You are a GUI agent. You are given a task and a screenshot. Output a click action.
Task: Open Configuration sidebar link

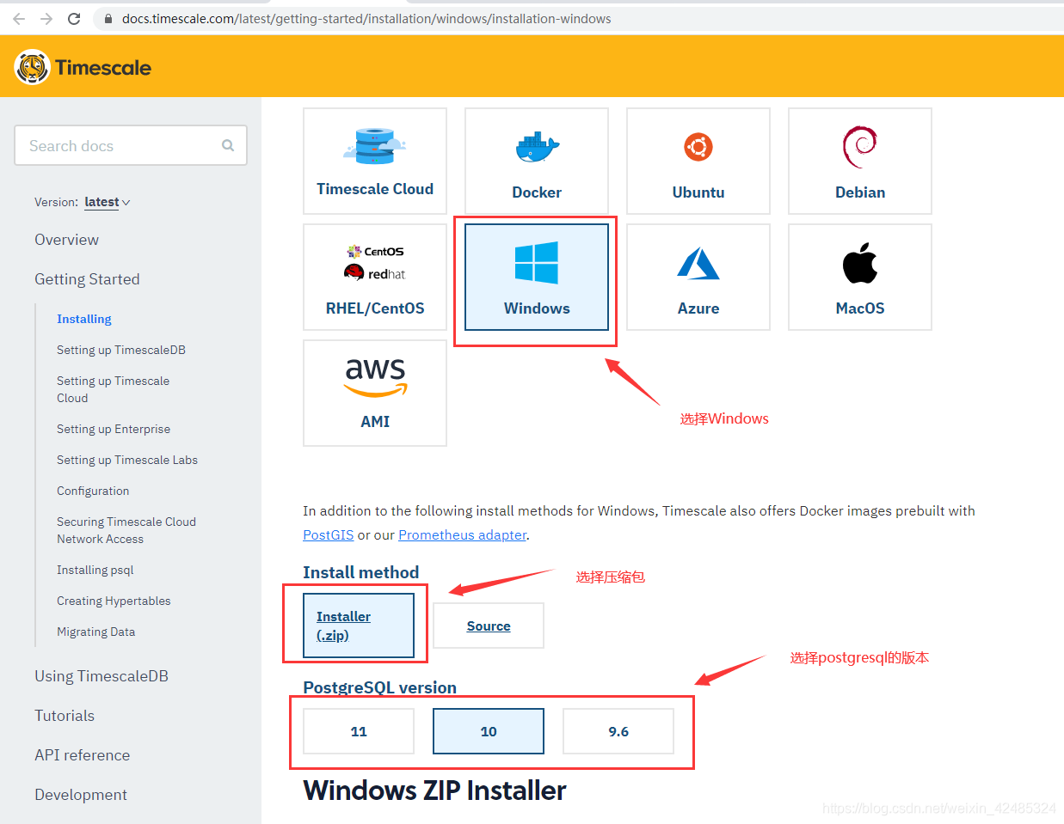[93, 491]
